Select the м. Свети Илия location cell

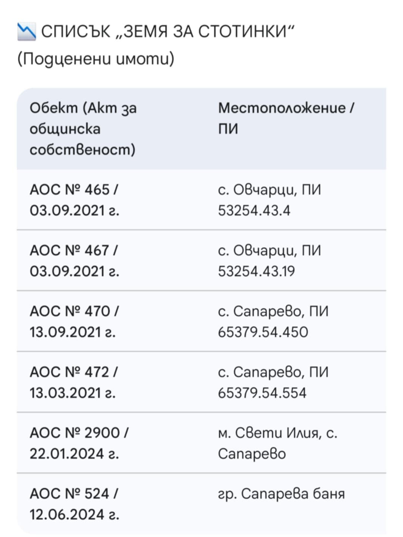277,443
